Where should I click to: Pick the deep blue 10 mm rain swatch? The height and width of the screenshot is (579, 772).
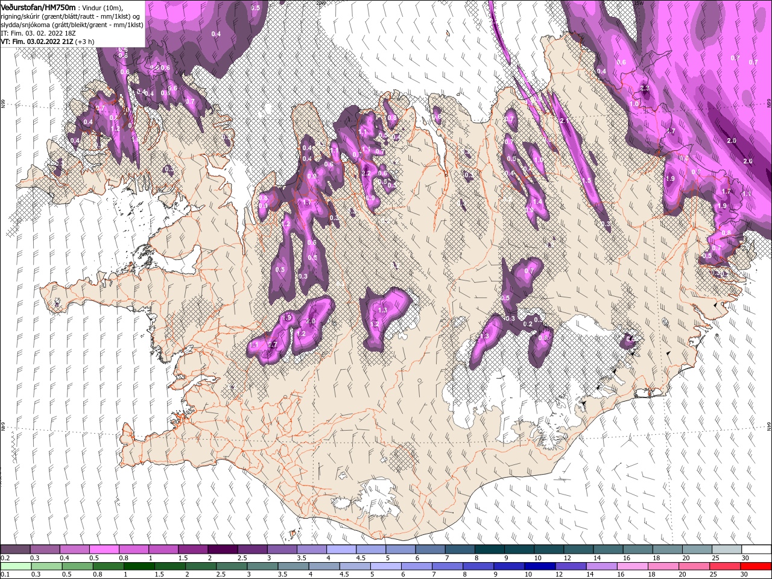pos(540,566)
